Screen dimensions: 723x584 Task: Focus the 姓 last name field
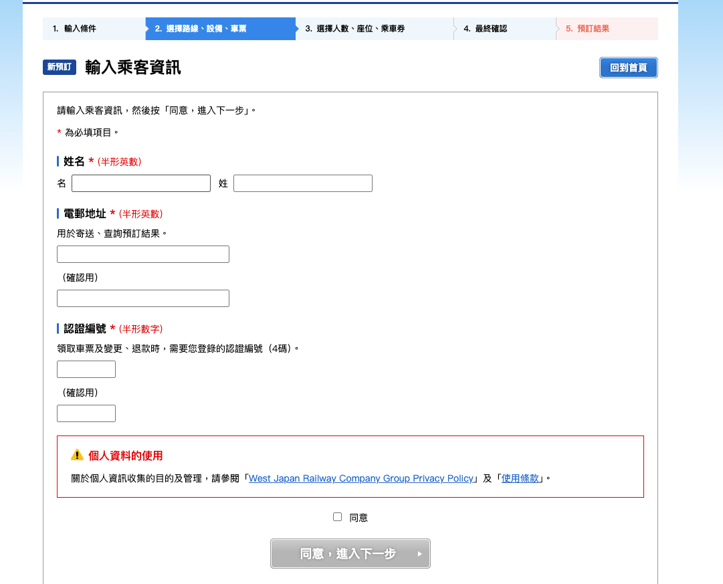[x=303, y=183]
